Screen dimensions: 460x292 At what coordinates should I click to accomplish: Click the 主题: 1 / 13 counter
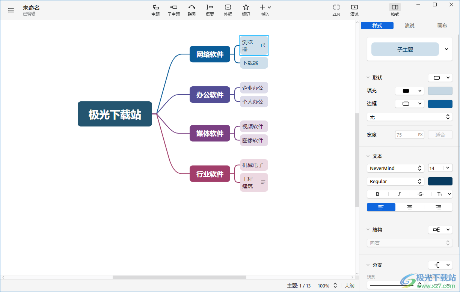[x=299, y=286]
